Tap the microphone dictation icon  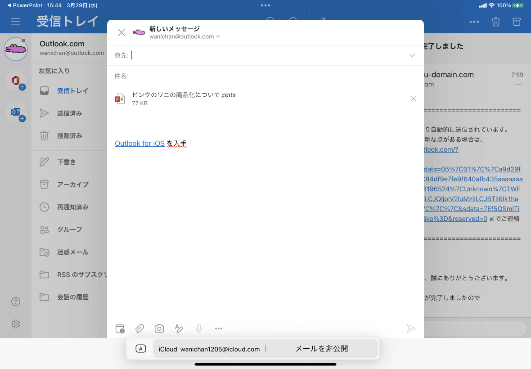(x=199, y=328)
